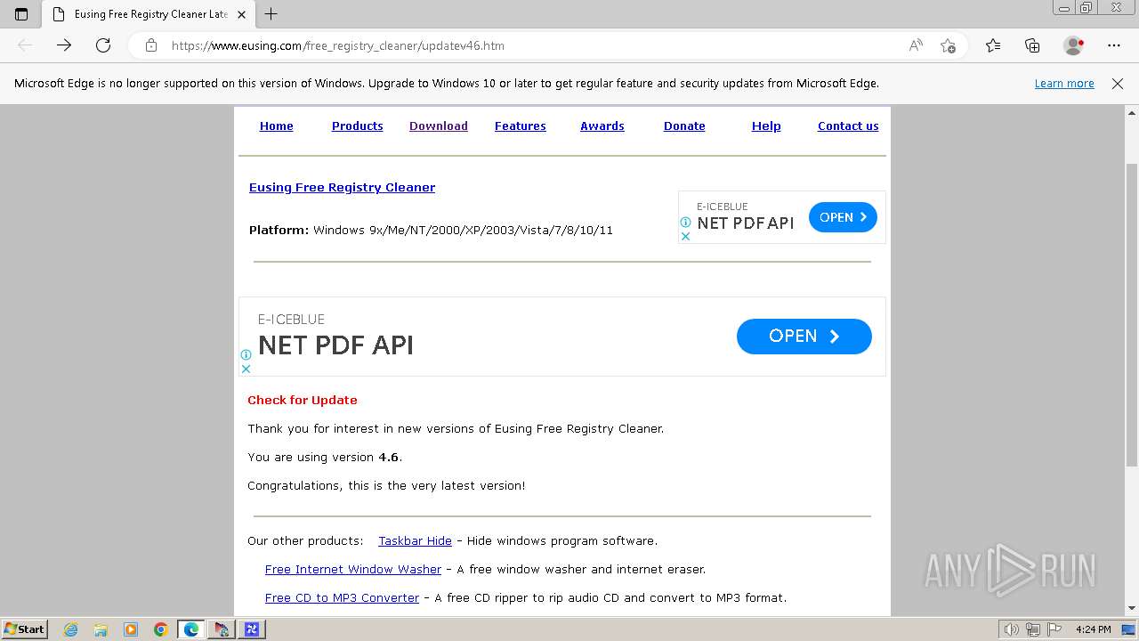The image size is (1139, 641).
Task: Click text 'You are using version 4.6'
Action: 324,458
